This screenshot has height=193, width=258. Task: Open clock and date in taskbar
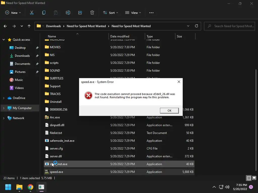pyautogui.click(x=240, y=187)
